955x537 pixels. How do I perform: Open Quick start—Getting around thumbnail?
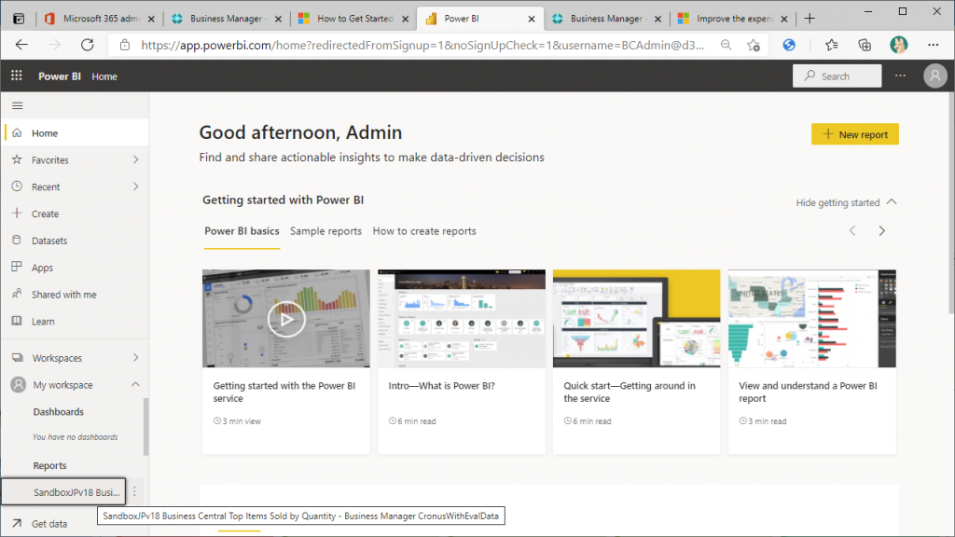[x=636, y=319]
